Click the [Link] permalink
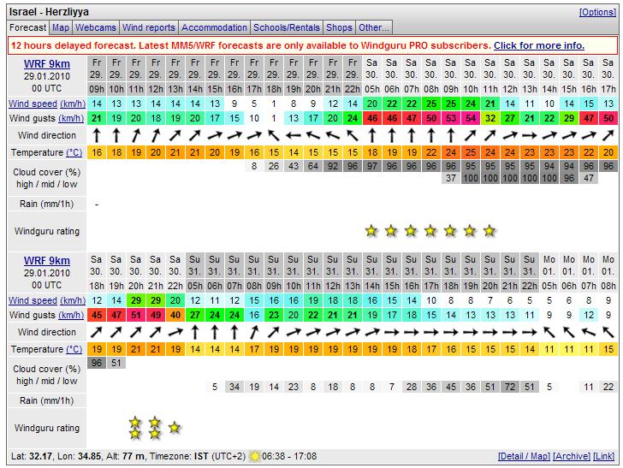The height and width of the screenshot is (468, 623). pos(604,456)
